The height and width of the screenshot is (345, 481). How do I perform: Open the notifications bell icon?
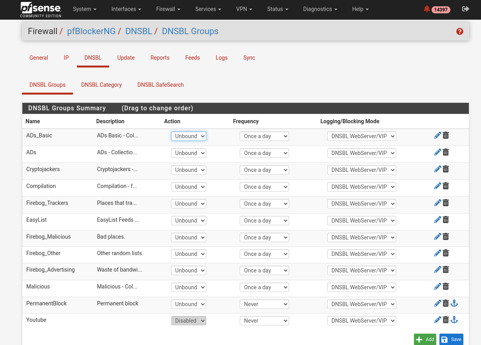click(427, 9)
